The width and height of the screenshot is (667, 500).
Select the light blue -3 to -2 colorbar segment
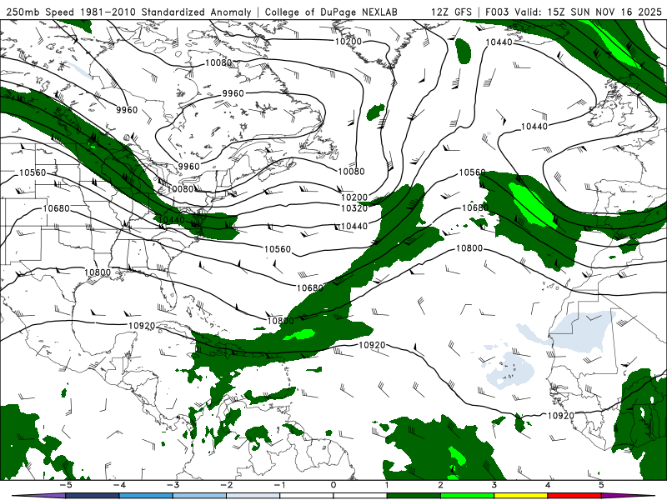(199, 496)
